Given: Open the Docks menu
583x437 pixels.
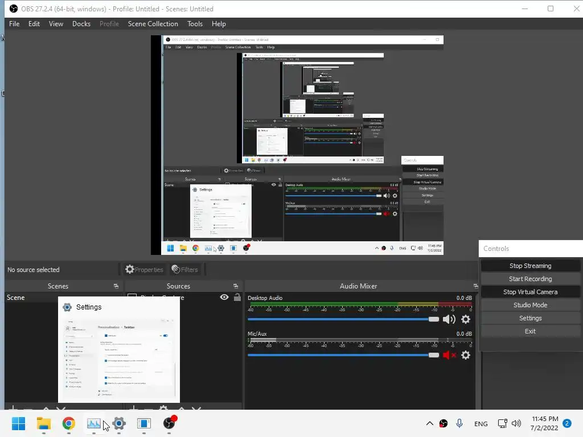Looking at the screenshot, I should [x=81, y=24].
